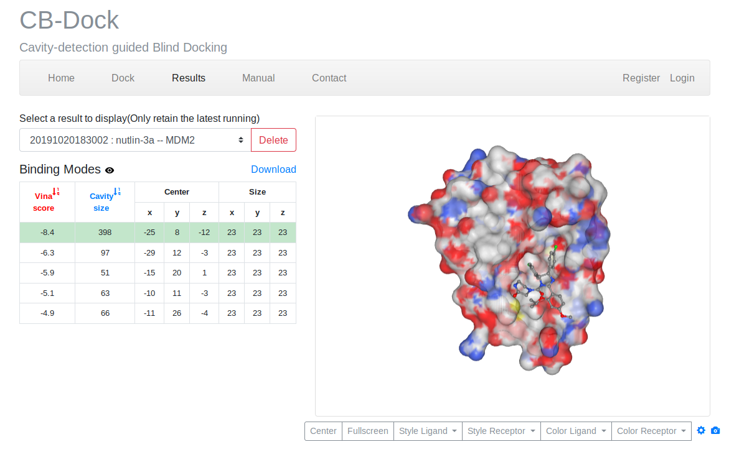Switch viewer to Fullscreen
Viewport: 734px width, 452px height.
tap(367, 431)
